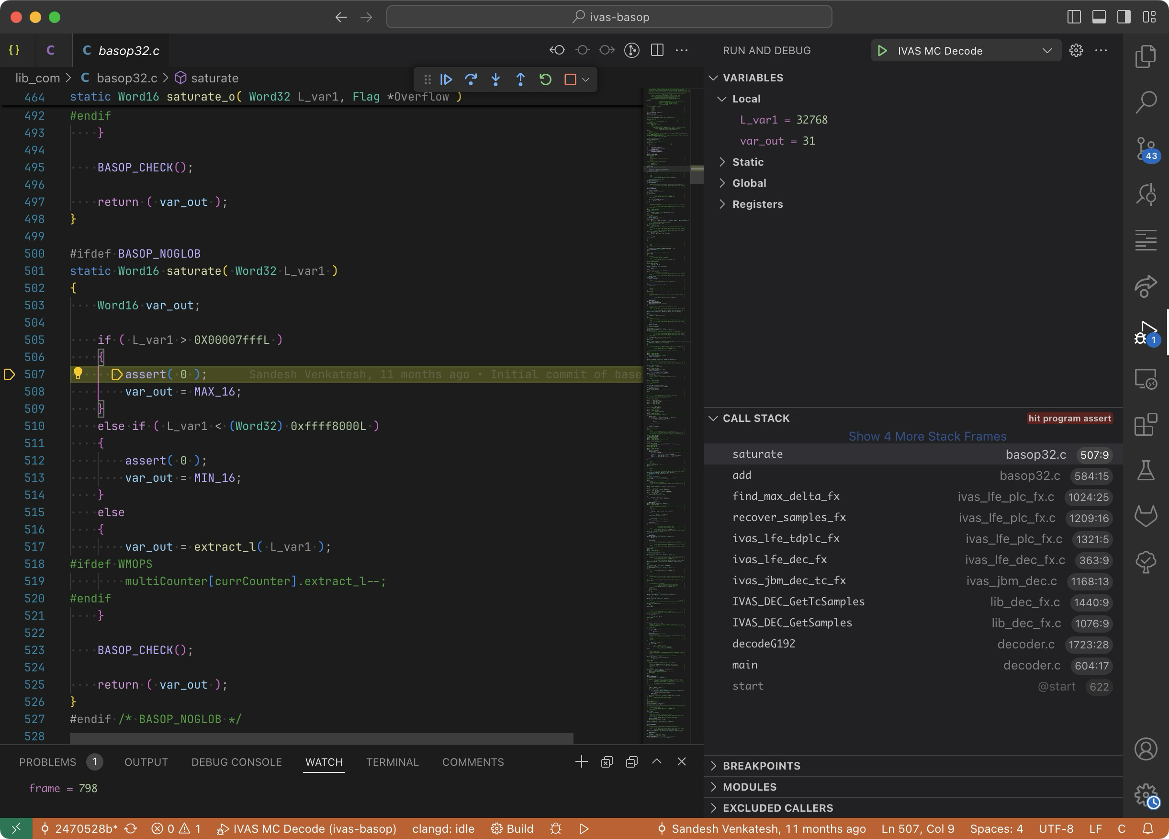
Task: Click Show 4 More Stack Frames
Action: pos(927,436)
